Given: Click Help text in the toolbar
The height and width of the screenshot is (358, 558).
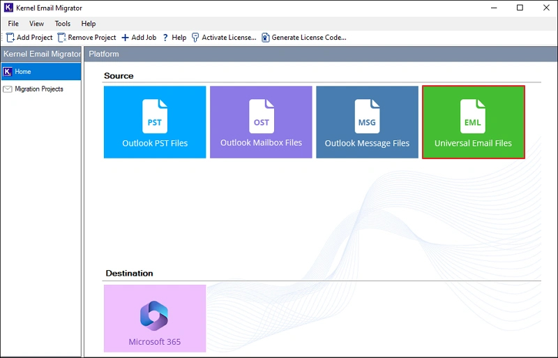Looking at the screenshot, I should pos(179,38).
